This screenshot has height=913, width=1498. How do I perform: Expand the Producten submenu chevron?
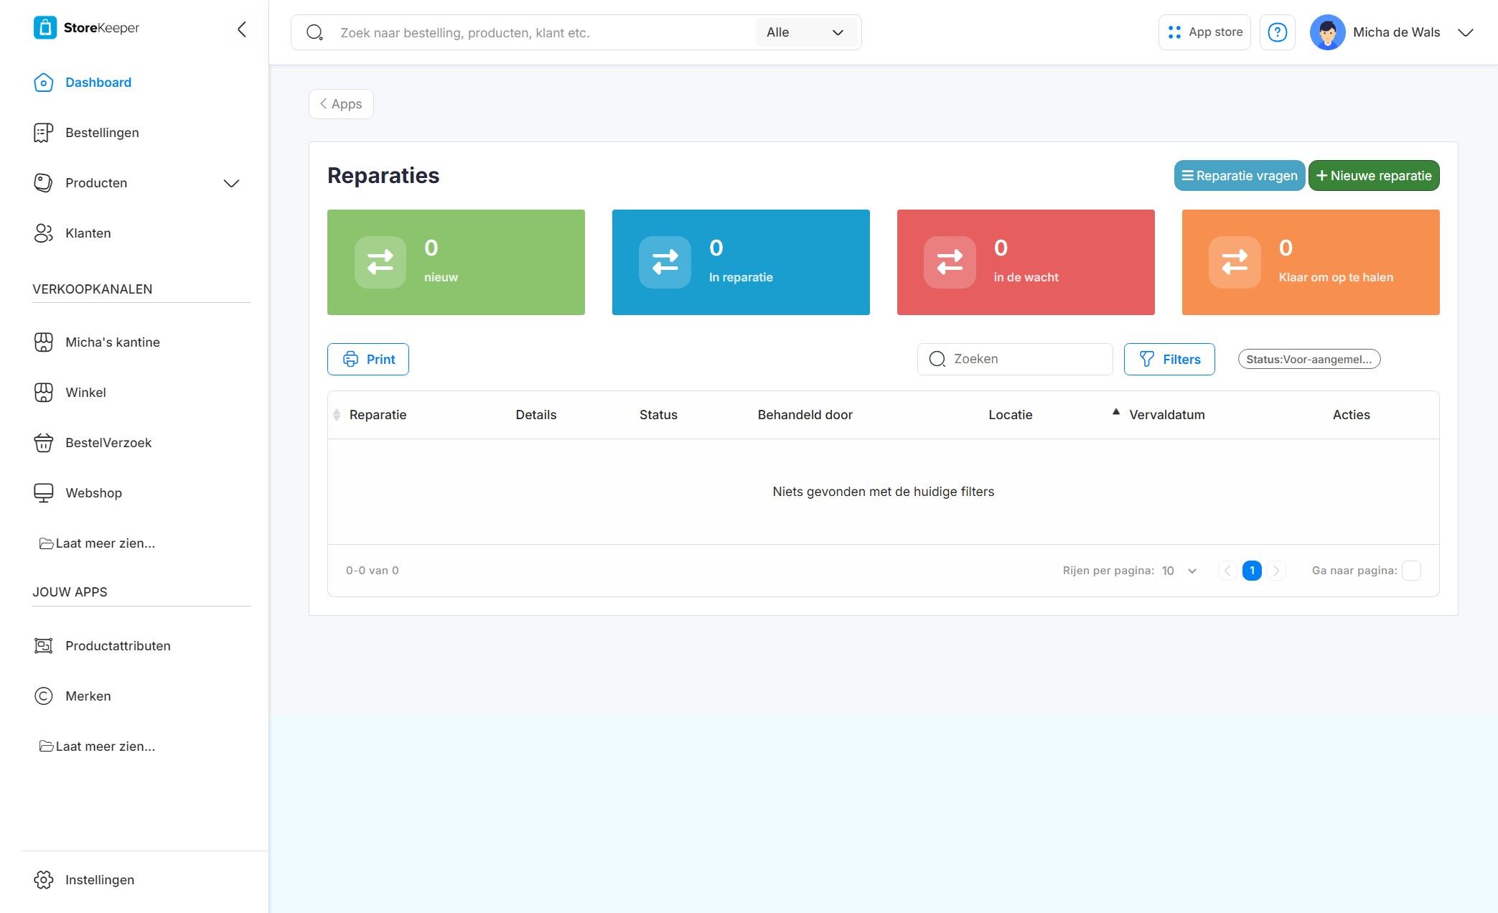point(231,183)
